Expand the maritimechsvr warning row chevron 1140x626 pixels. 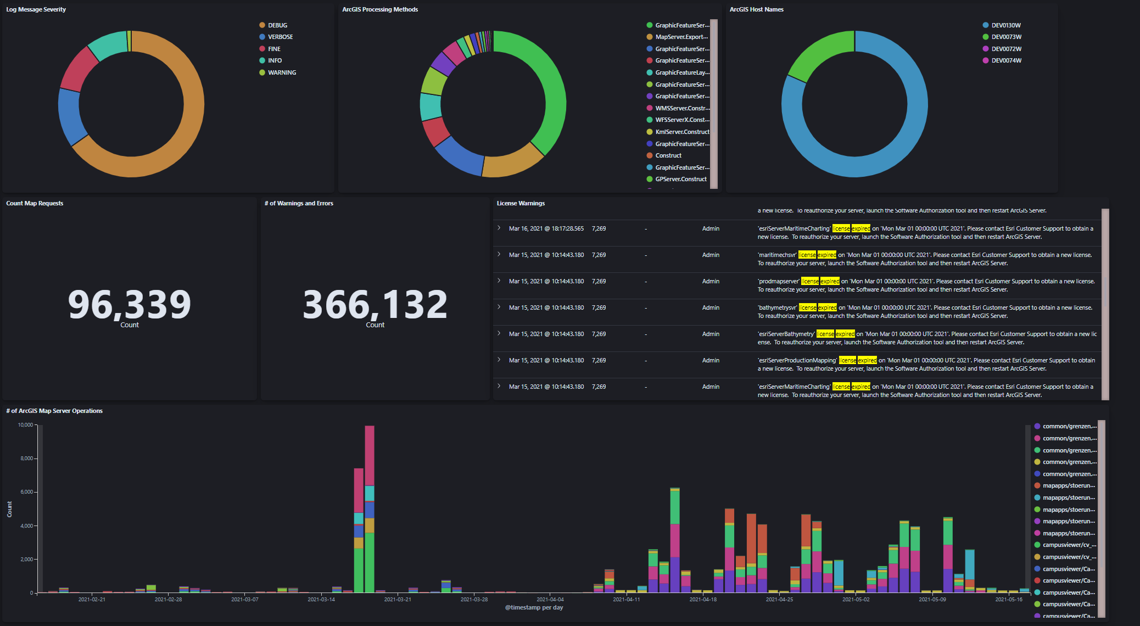pos(499,255)
